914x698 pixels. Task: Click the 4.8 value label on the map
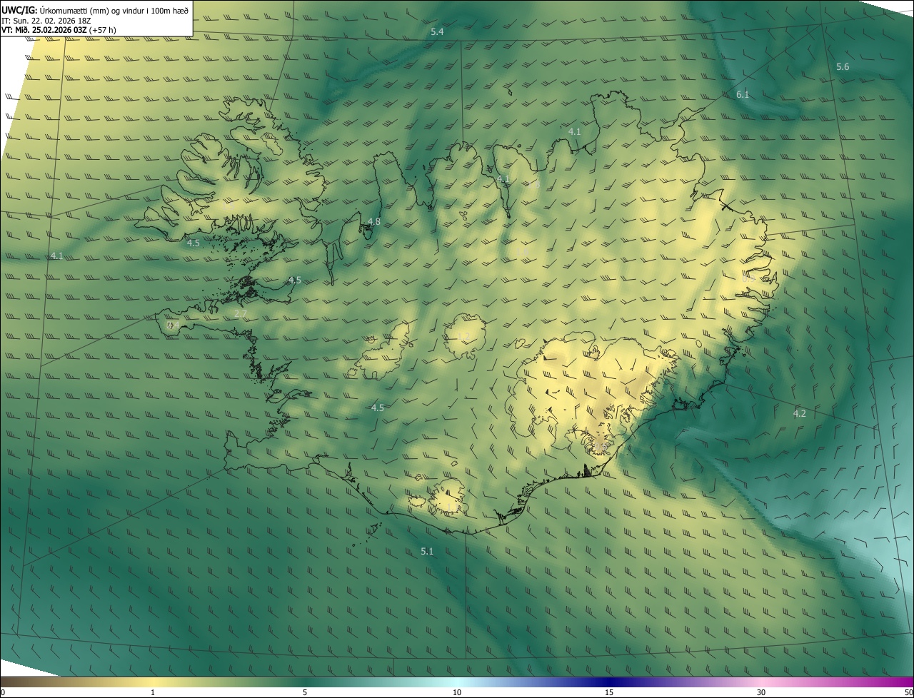tap(373, 222)
